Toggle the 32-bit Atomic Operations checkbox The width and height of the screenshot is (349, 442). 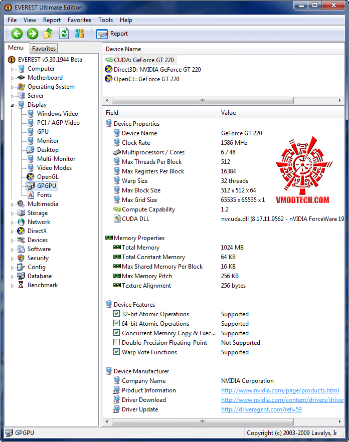[116, 314]
